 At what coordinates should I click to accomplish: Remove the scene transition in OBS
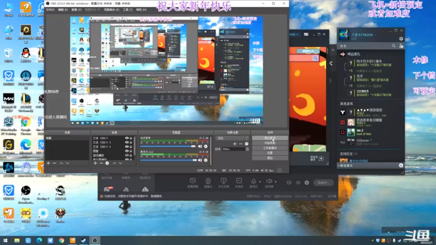point(240,144)
